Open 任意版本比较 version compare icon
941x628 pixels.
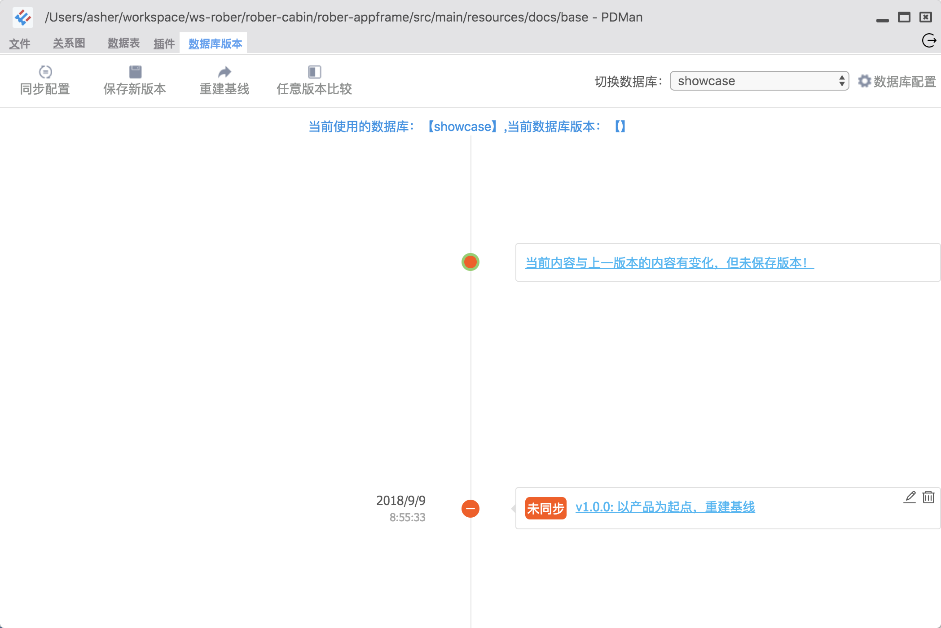pos(314,72)
